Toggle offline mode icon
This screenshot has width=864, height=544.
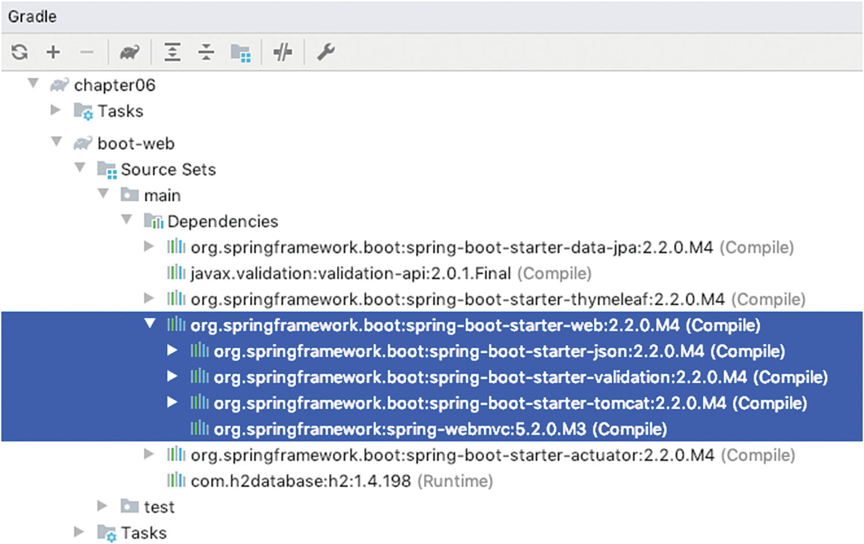282,52
